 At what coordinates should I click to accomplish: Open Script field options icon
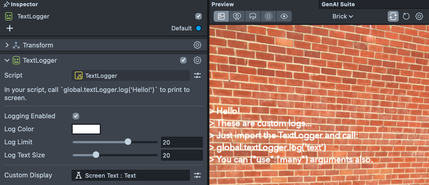(x=197, y=75)
